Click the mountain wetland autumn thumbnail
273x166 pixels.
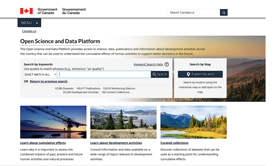coord(194,122)
